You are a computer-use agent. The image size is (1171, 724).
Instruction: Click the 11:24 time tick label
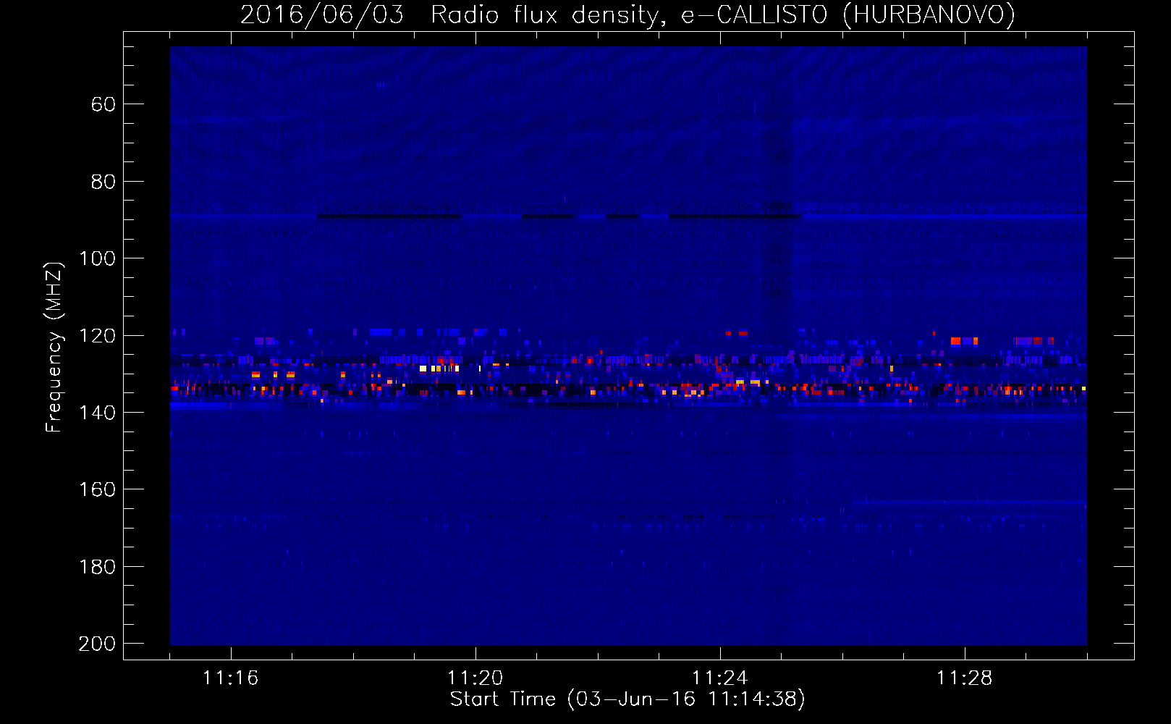(x=720, y=678)
